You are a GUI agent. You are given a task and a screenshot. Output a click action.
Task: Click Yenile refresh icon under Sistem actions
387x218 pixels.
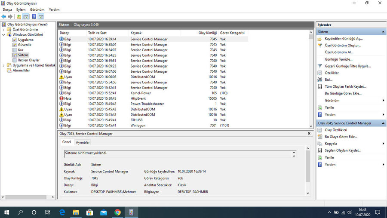click(x=319, y=107)
